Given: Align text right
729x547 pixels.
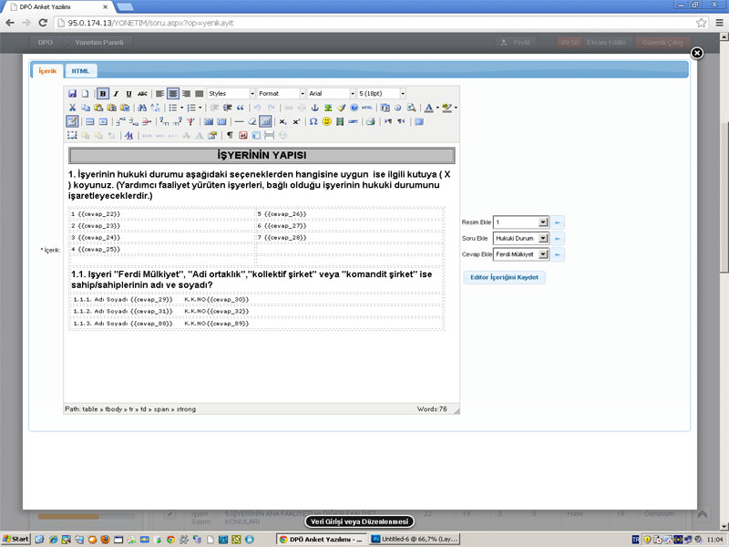Looking at the screenshot, I should pyautogui.click(x=186, y=94).
